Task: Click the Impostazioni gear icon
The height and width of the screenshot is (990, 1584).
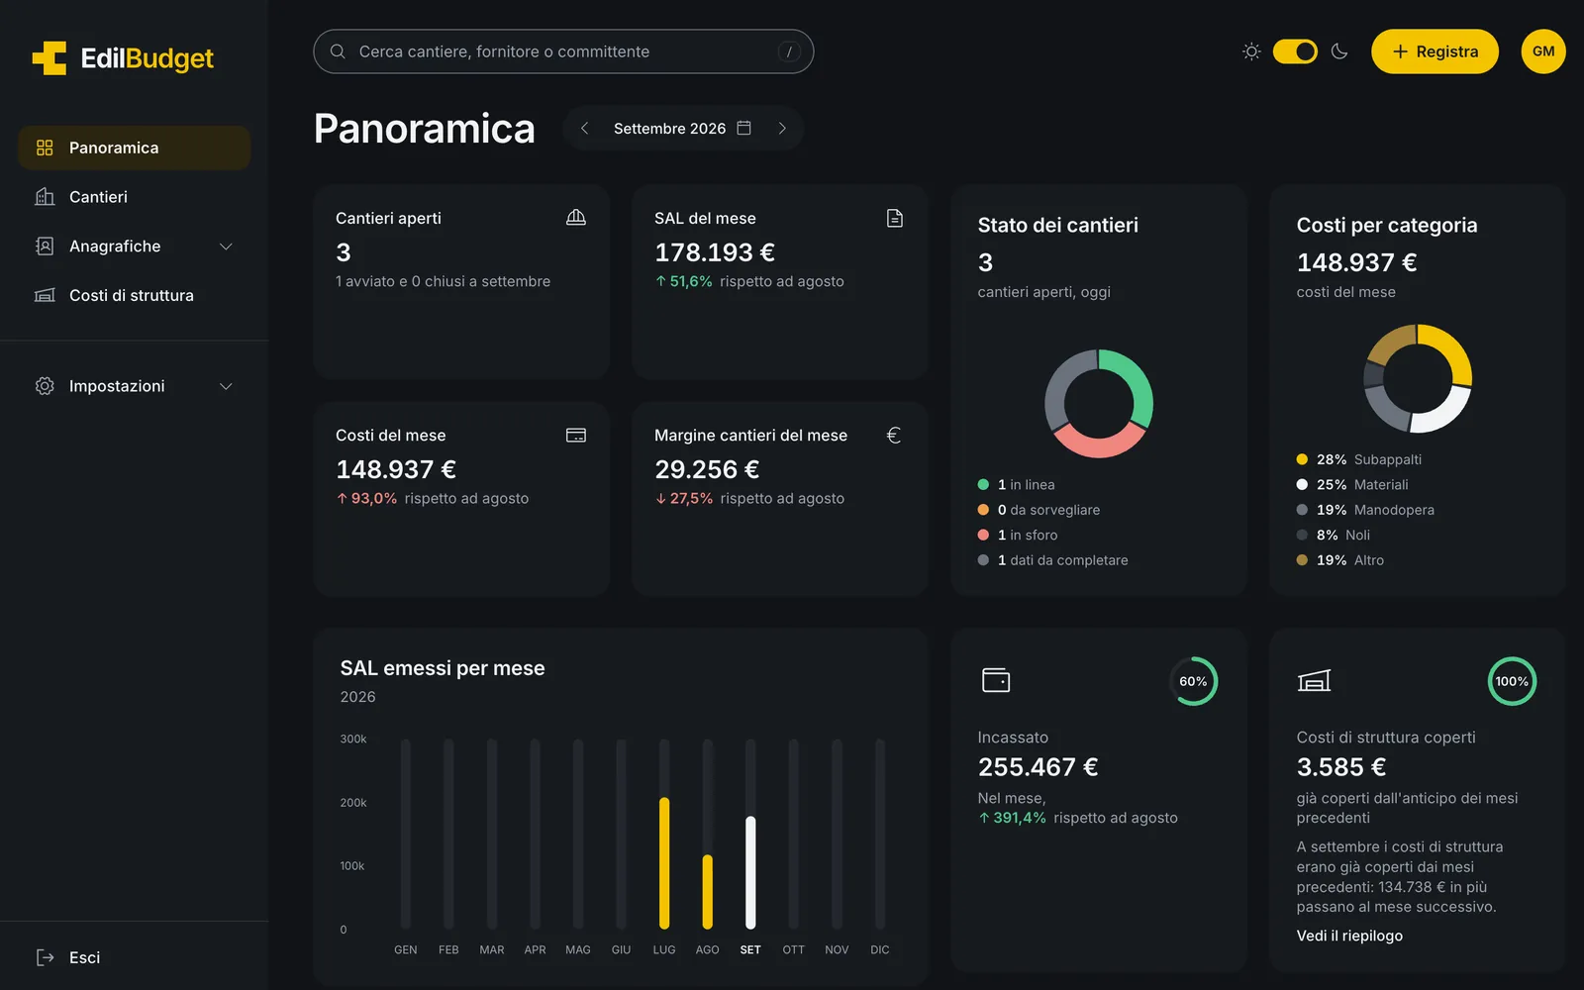Action: pos(45,386)
